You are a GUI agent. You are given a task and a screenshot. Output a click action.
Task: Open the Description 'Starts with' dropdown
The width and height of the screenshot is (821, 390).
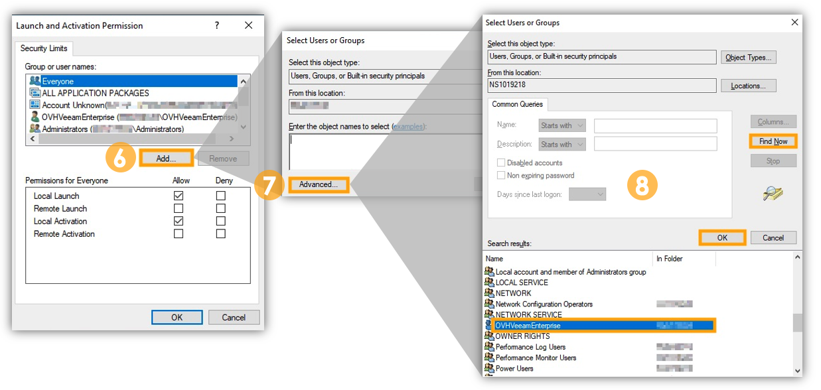(x=562, y=144)
